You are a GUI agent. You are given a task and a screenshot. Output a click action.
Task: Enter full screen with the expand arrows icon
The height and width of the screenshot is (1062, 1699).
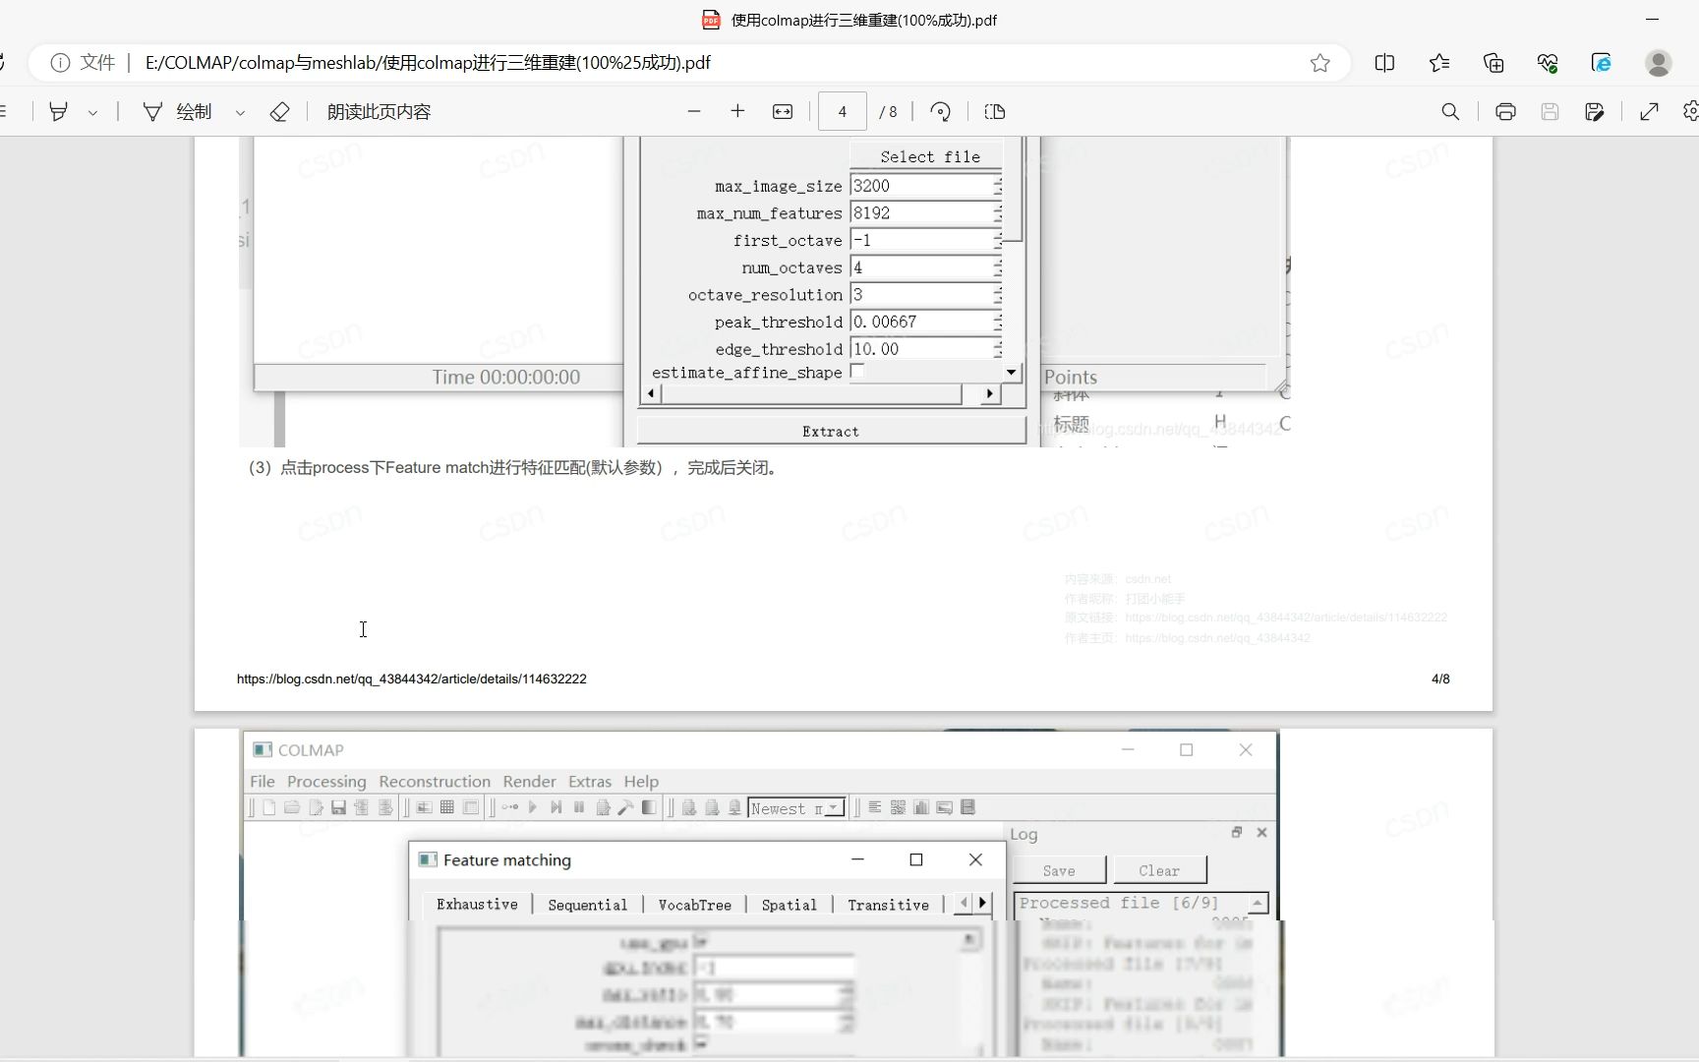pyautogui.click(x=1650, y=112)
